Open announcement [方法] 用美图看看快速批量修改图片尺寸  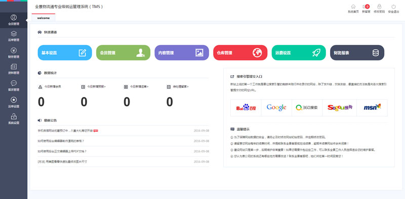point(62,162)
